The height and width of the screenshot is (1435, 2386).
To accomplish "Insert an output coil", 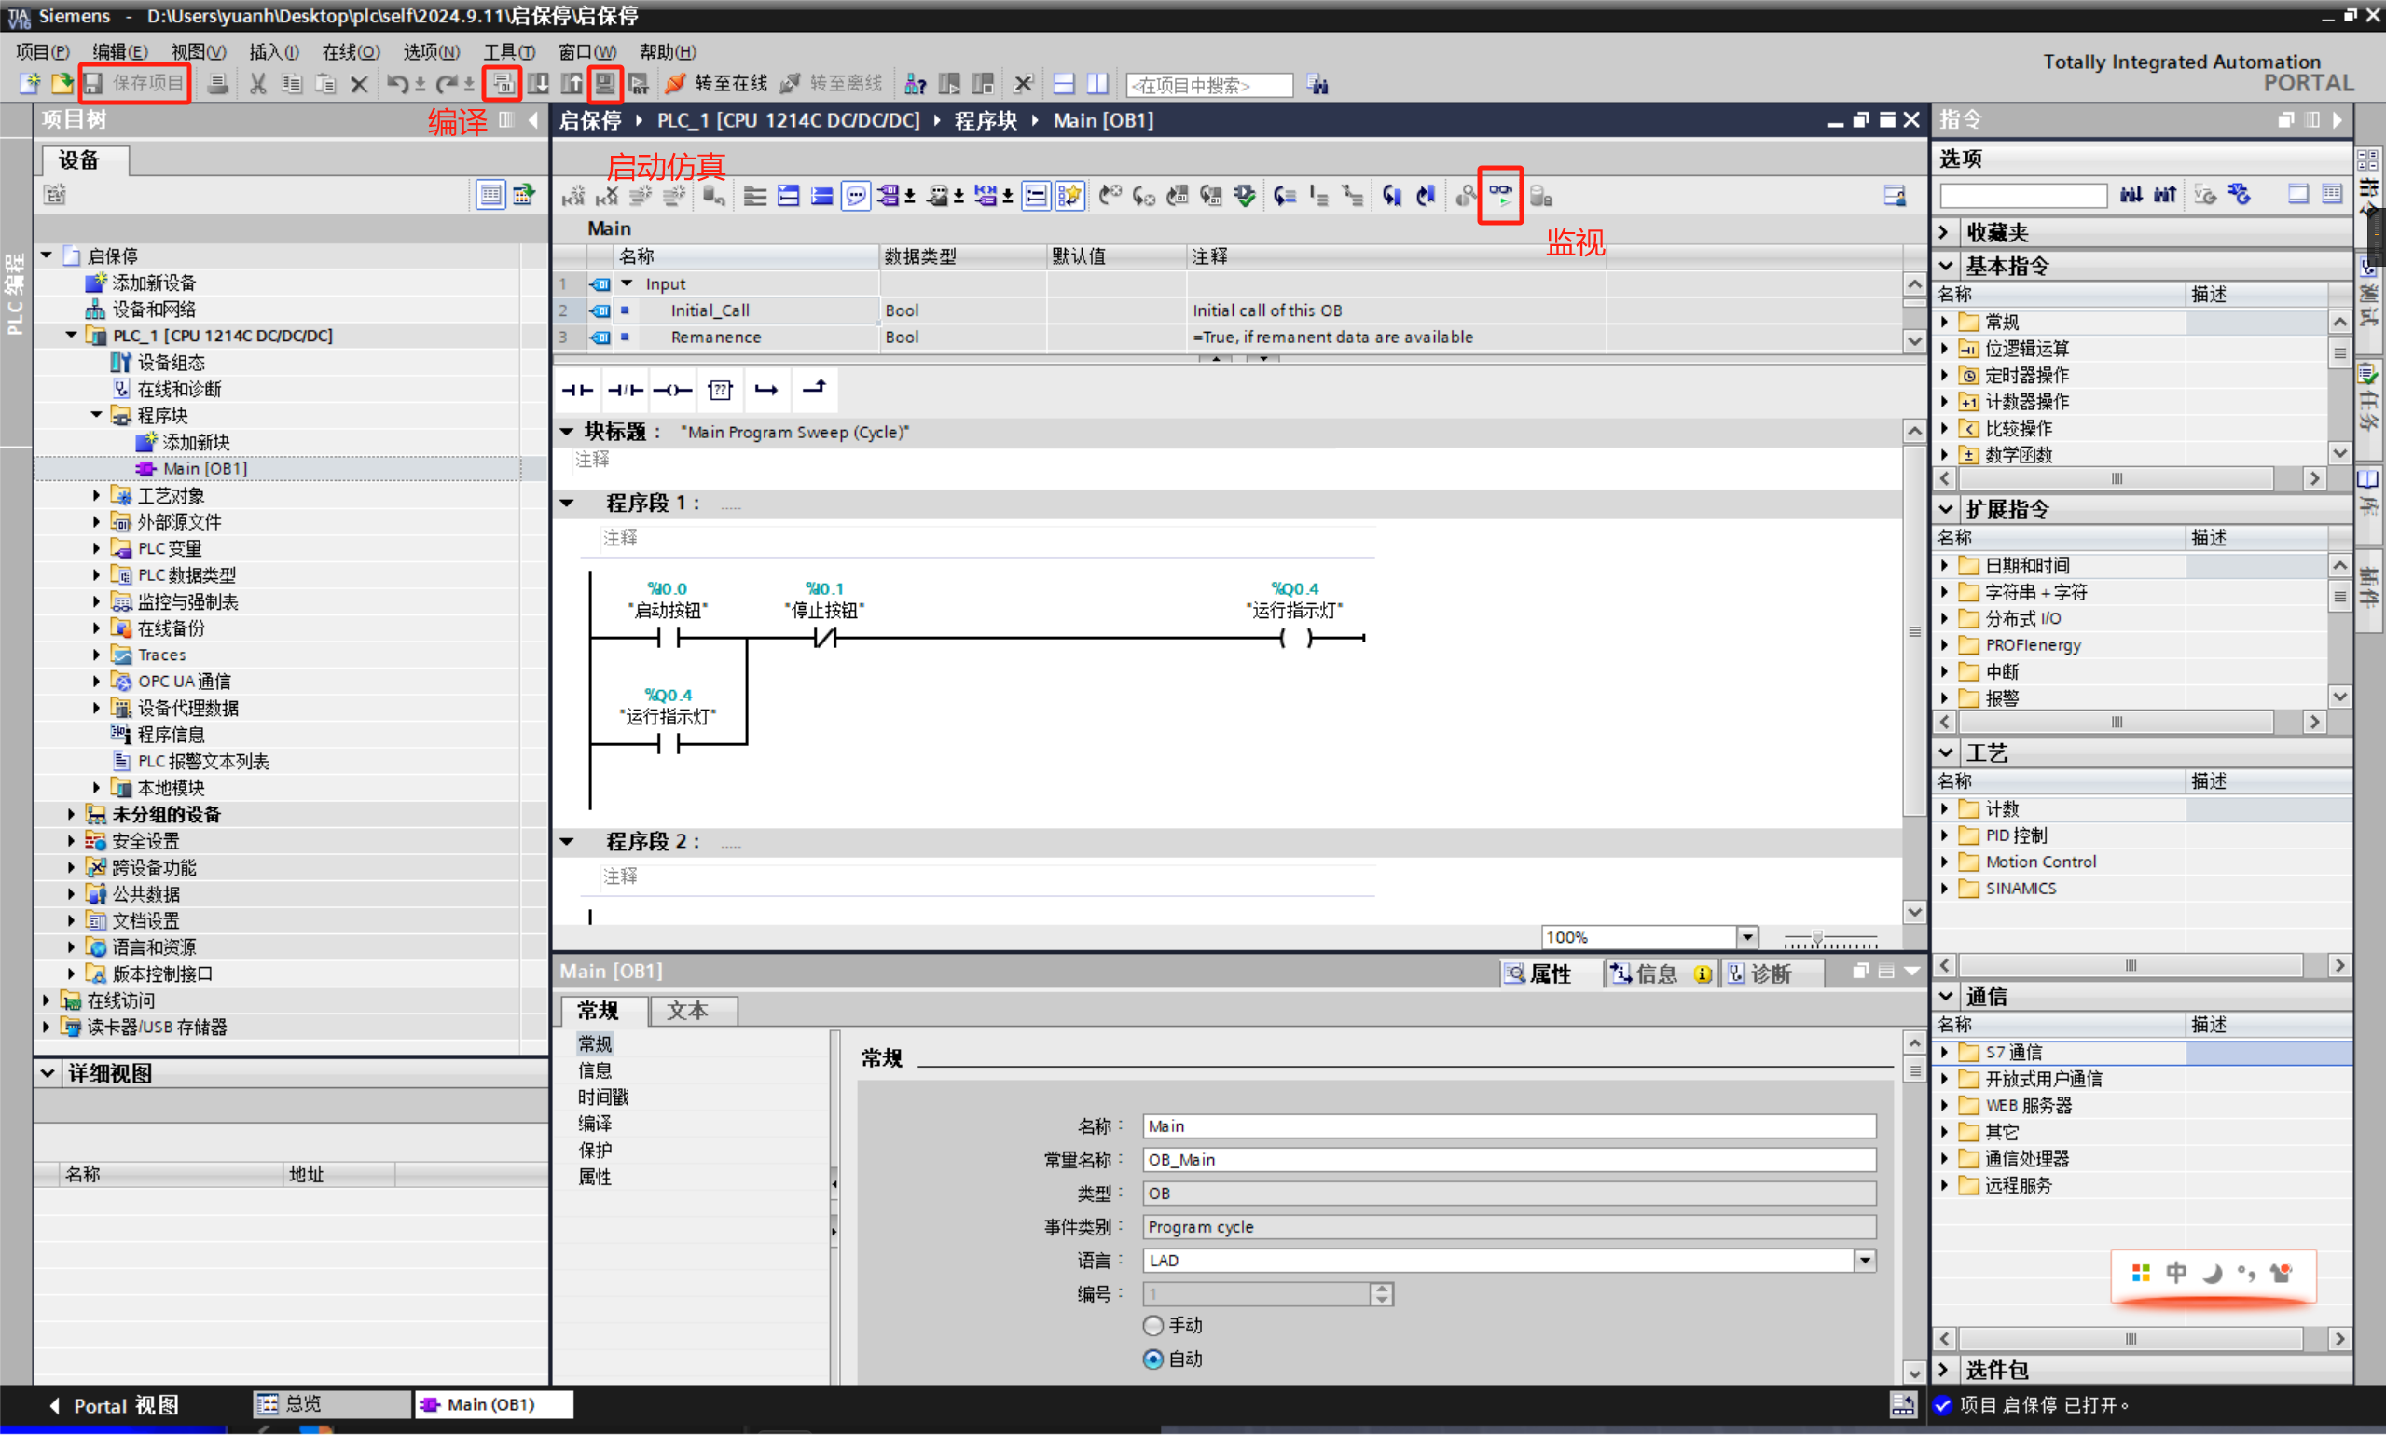I will click(x=672, y=390).
